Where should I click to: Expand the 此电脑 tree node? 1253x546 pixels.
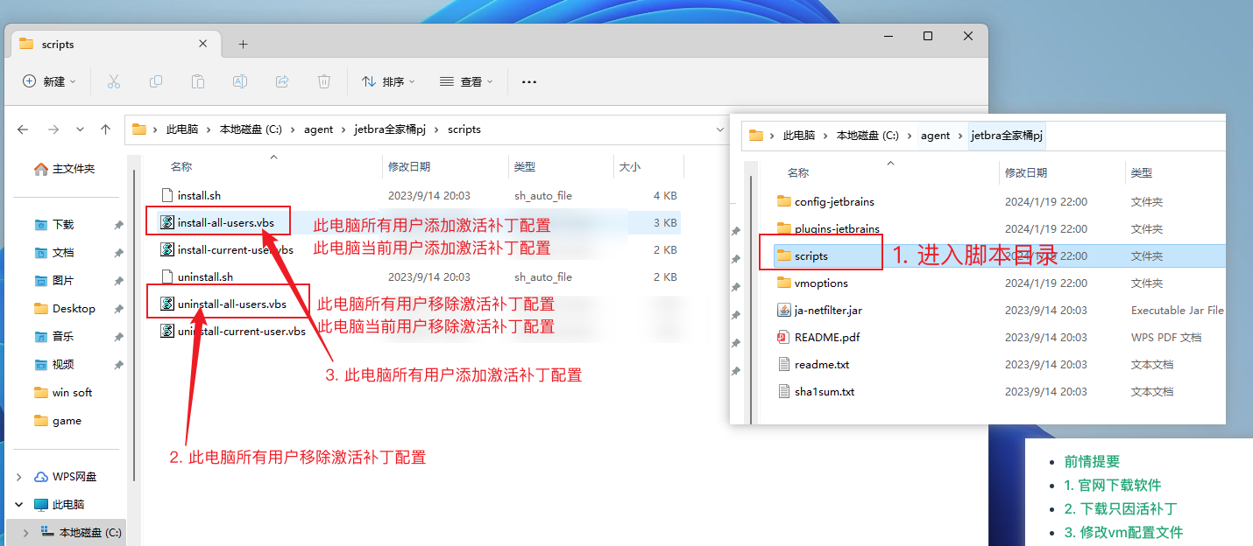tap(19, 505)
